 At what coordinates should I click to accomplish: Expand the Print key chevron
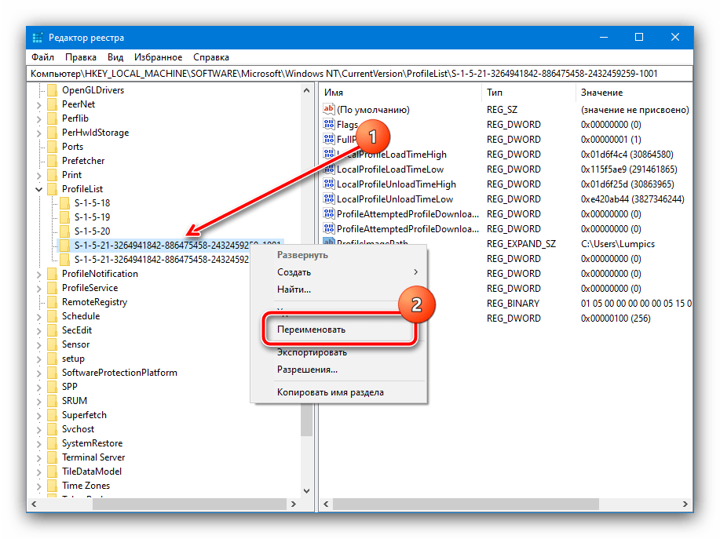coord(39,176)
